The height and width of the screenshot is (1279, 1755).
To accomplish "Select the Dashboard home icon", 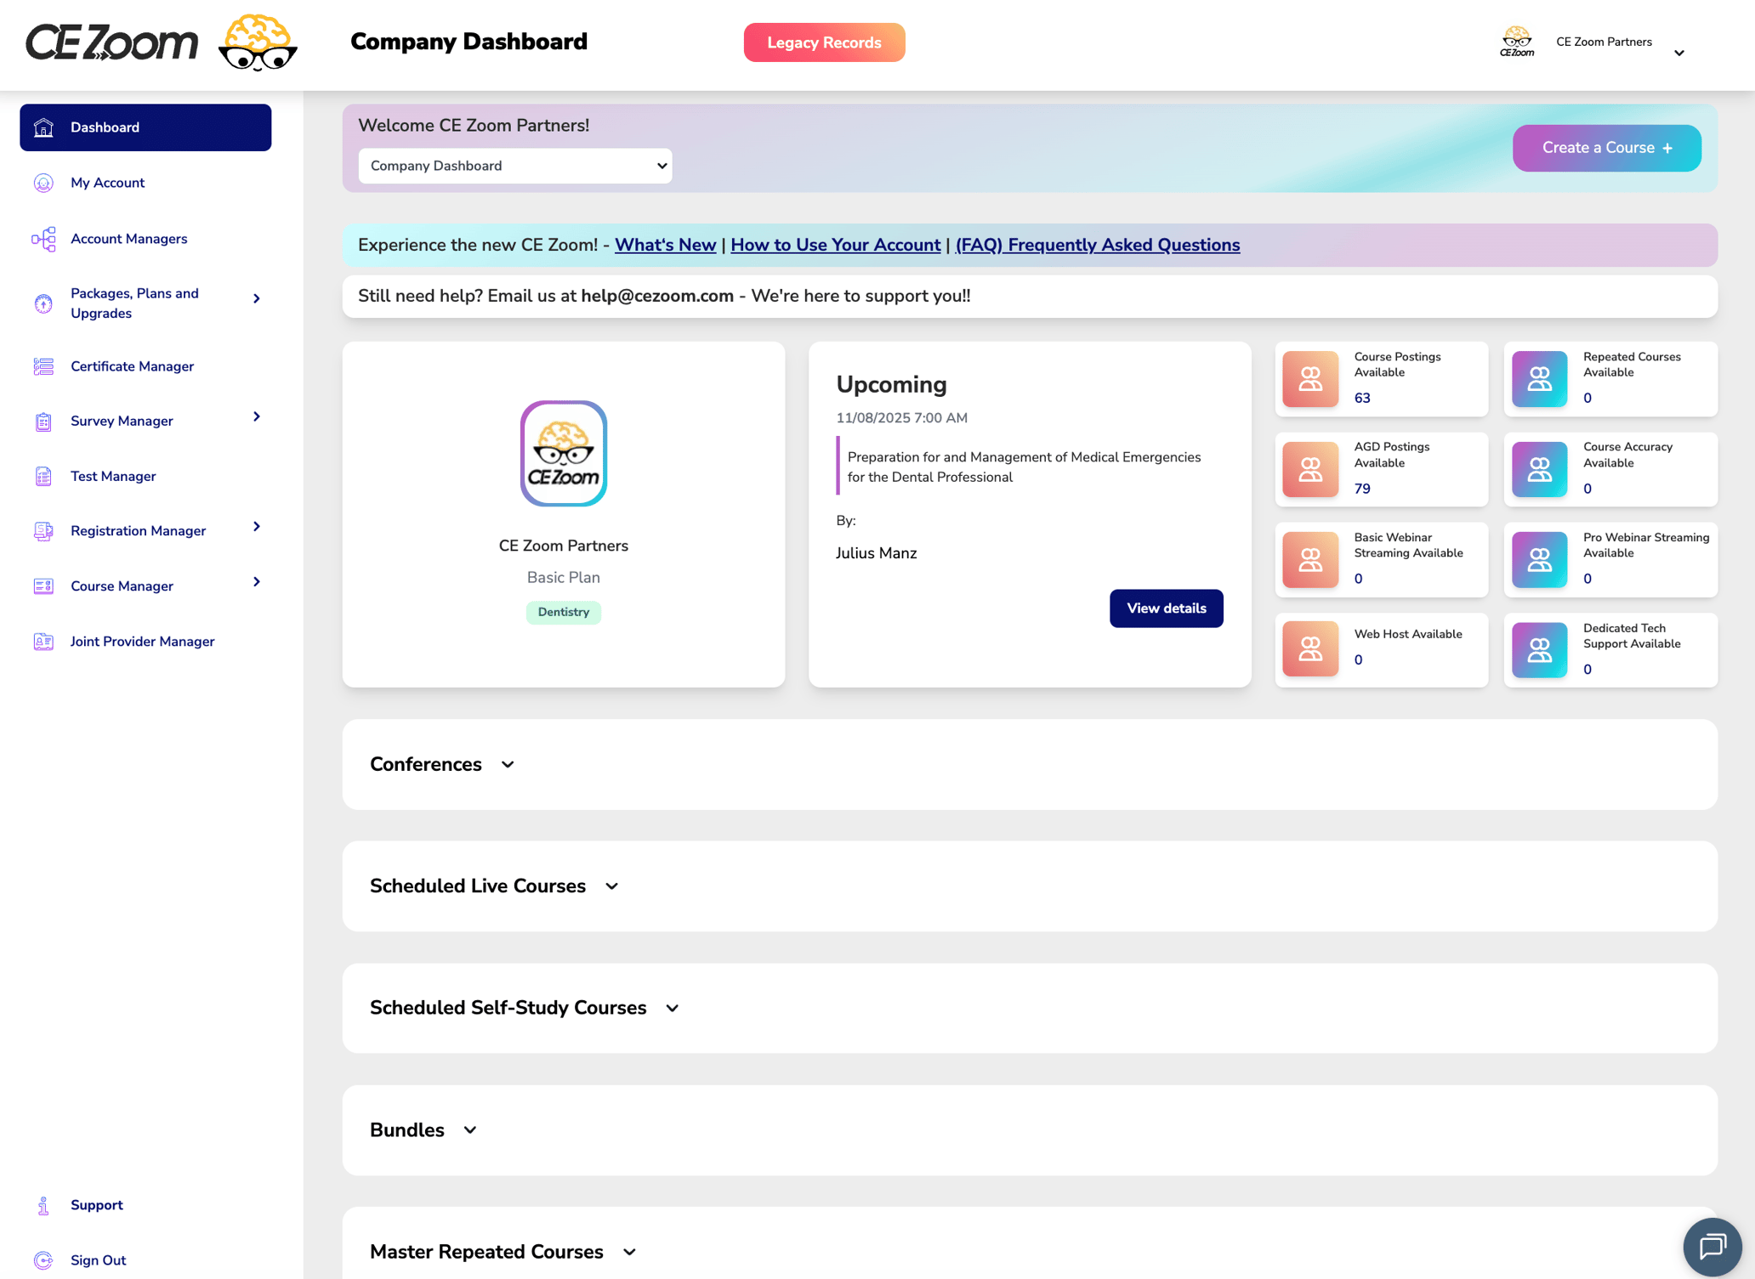I will [43, 127].
